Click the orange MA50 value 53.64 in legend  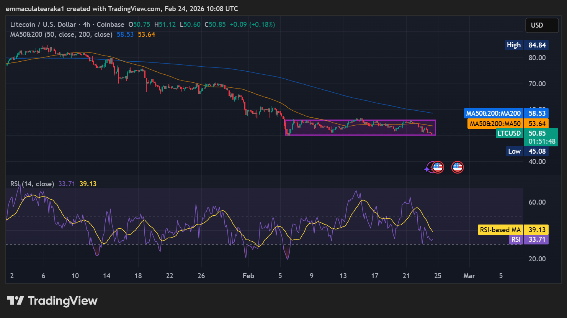146,34
